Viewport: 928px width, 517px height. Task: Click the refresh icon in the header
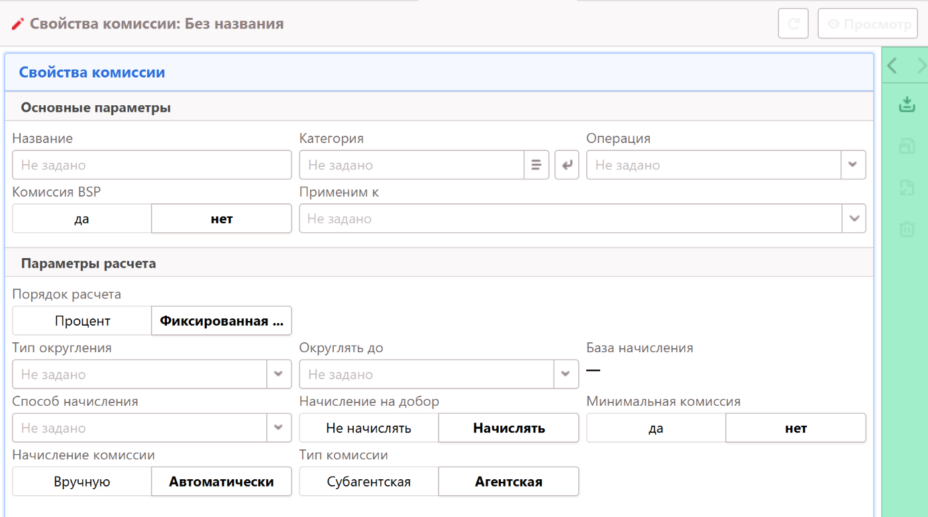point(793,24)
